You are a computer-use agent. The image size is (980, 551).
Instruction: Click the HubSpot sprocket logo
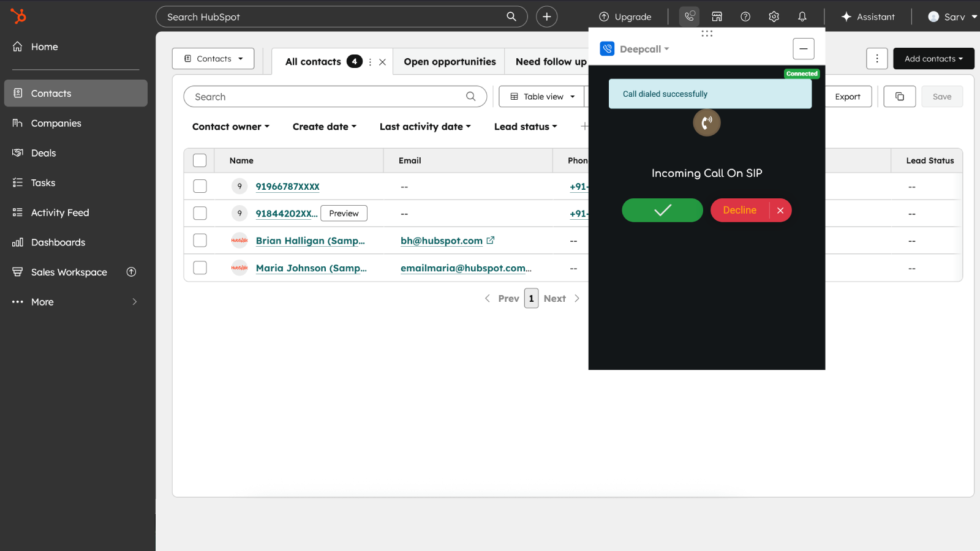(18, 16)
